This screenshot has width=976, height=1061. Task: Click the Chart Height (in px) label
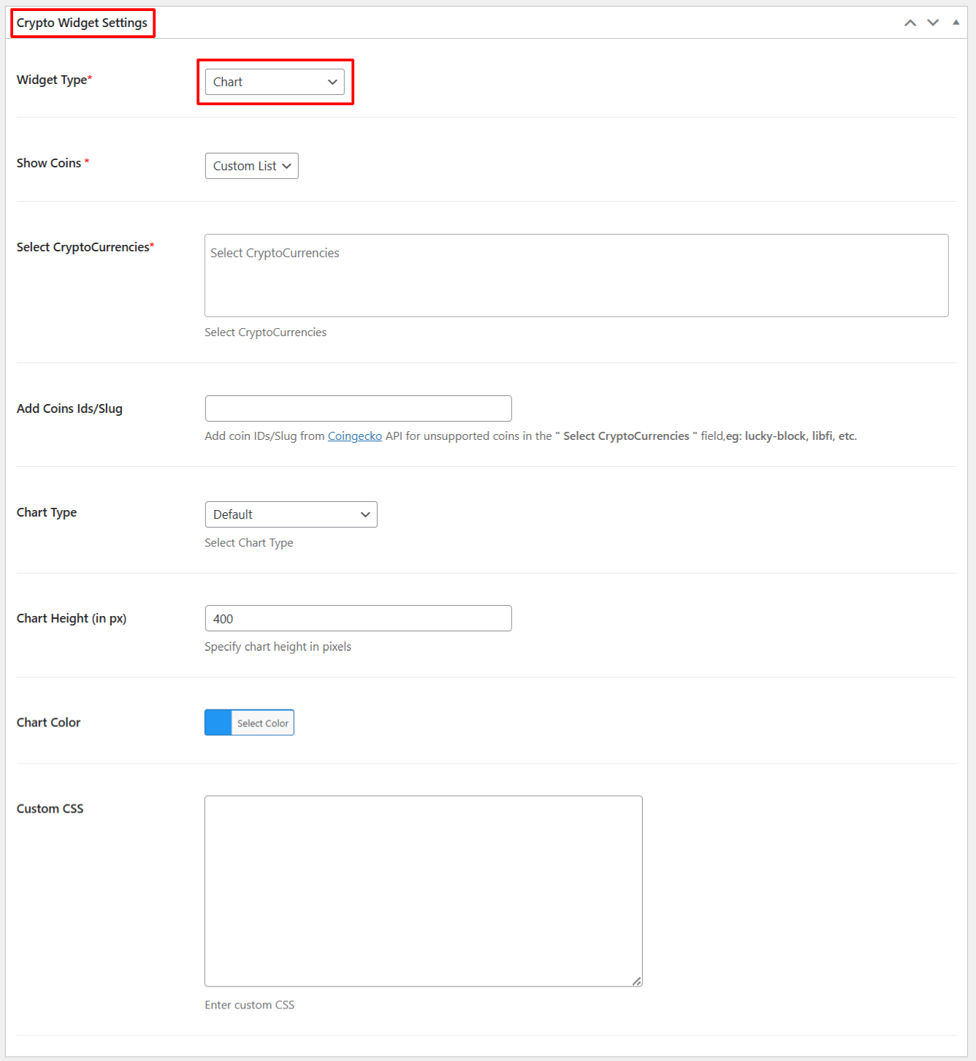(72, 618)
